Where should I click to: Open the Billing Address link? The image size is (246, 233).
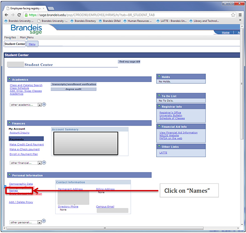105,189
